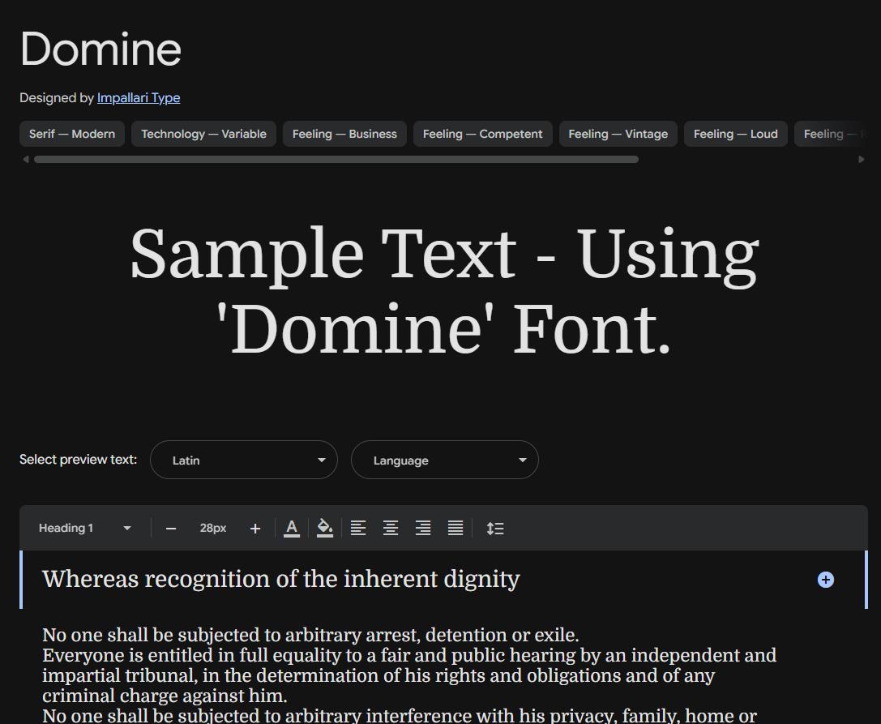This screenshot has width=881, height=724.
Task: Align text right
Action: [423, 528]
